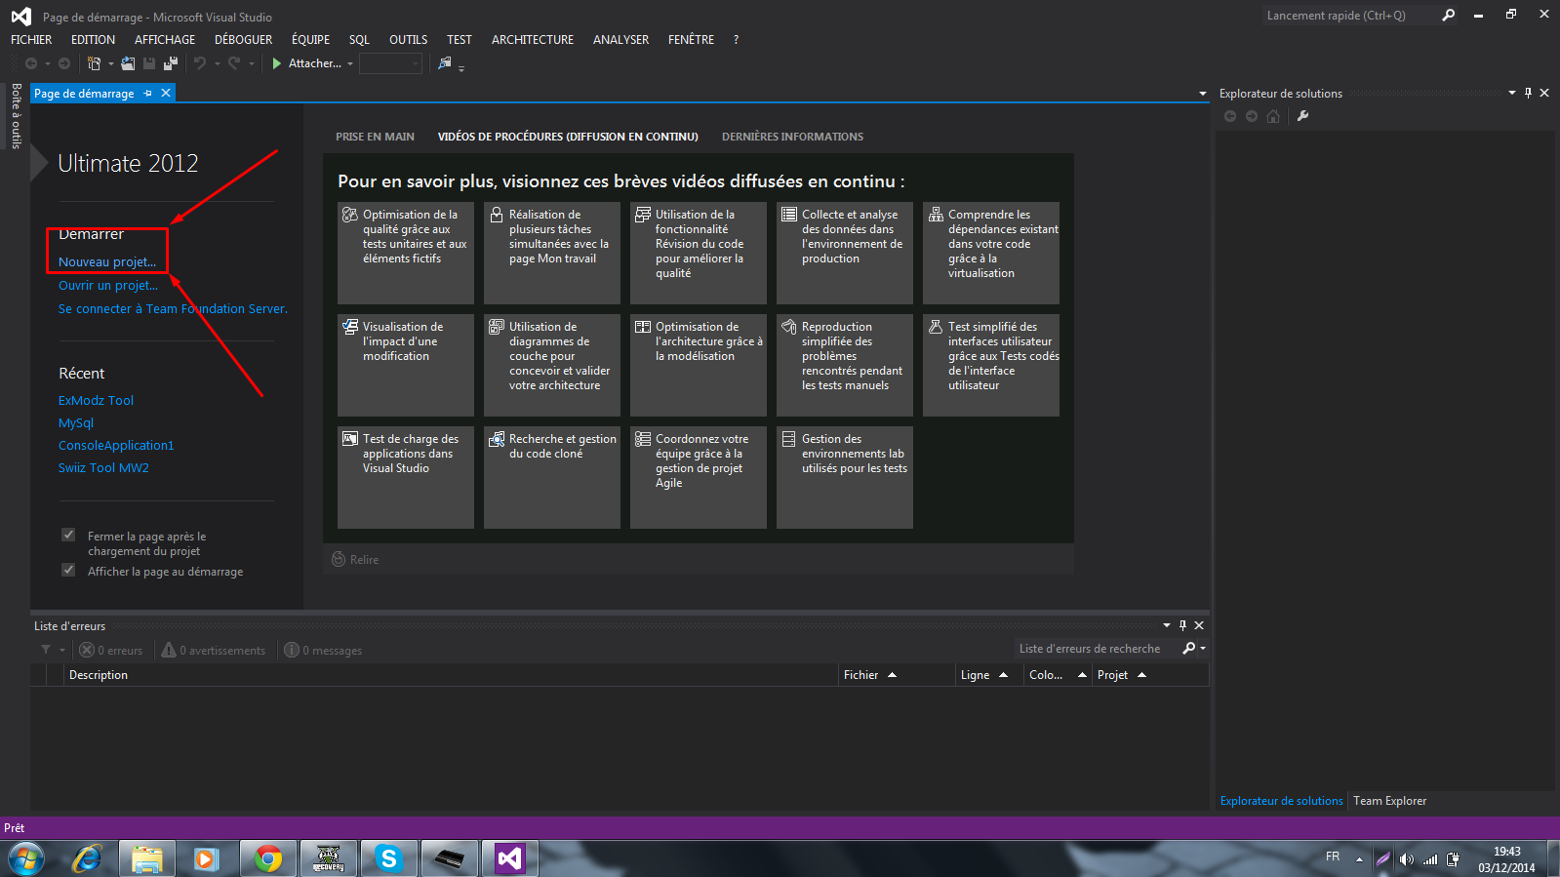
Task: Click the Visual Studio taskbar icon
Action: pos(510,858)
